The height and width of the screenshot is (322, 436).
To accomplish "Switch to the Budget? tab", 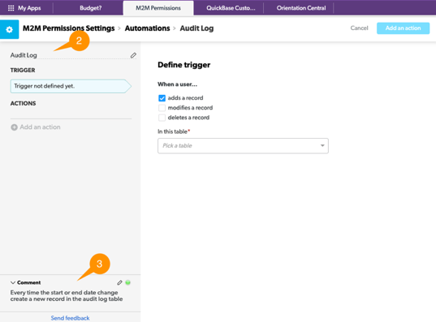I will 91,8.
